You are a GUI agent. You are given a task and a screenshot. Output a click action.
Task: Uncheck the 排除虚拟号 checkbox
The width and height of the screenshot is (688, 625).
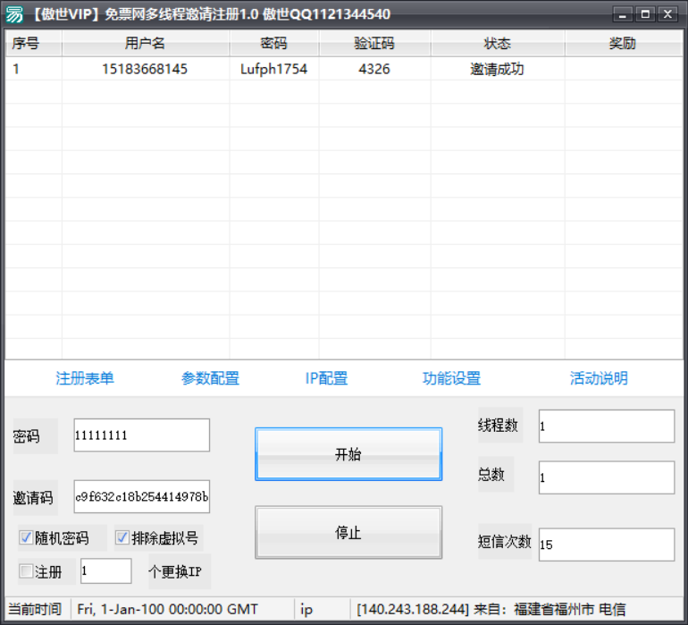click(x=122, y=537)
